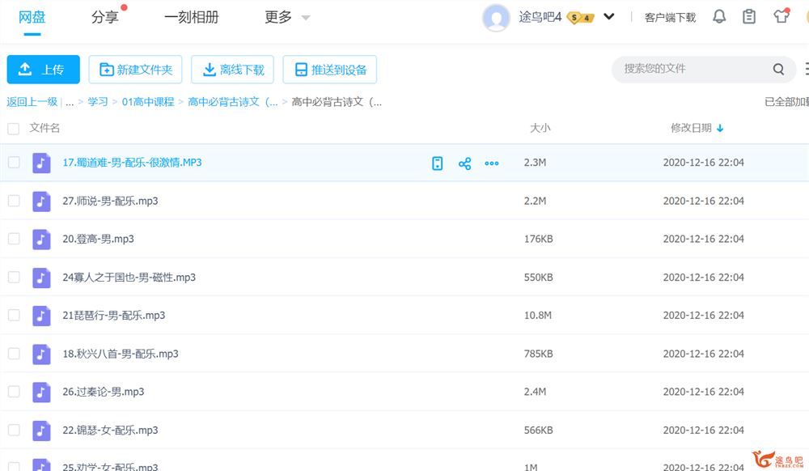Sort by the 文件名 column header
The width and height of the screenshot is (809, 471).
click(44, 128)
